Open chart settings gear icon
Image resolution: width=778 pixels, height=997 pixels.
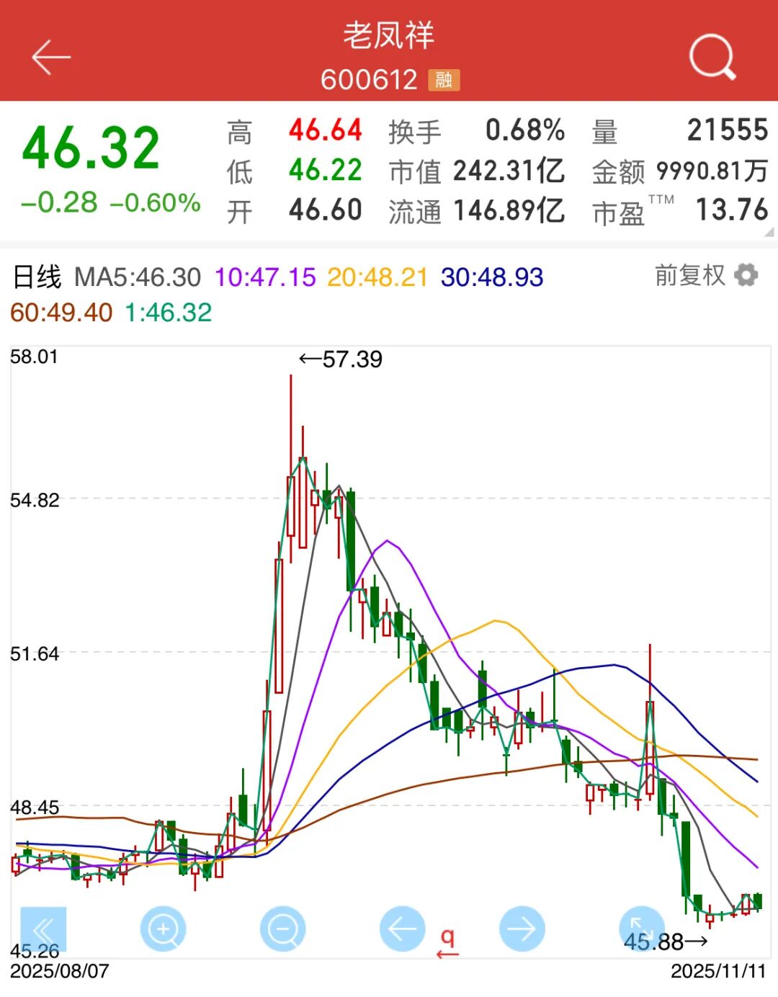tap(746, 275)
